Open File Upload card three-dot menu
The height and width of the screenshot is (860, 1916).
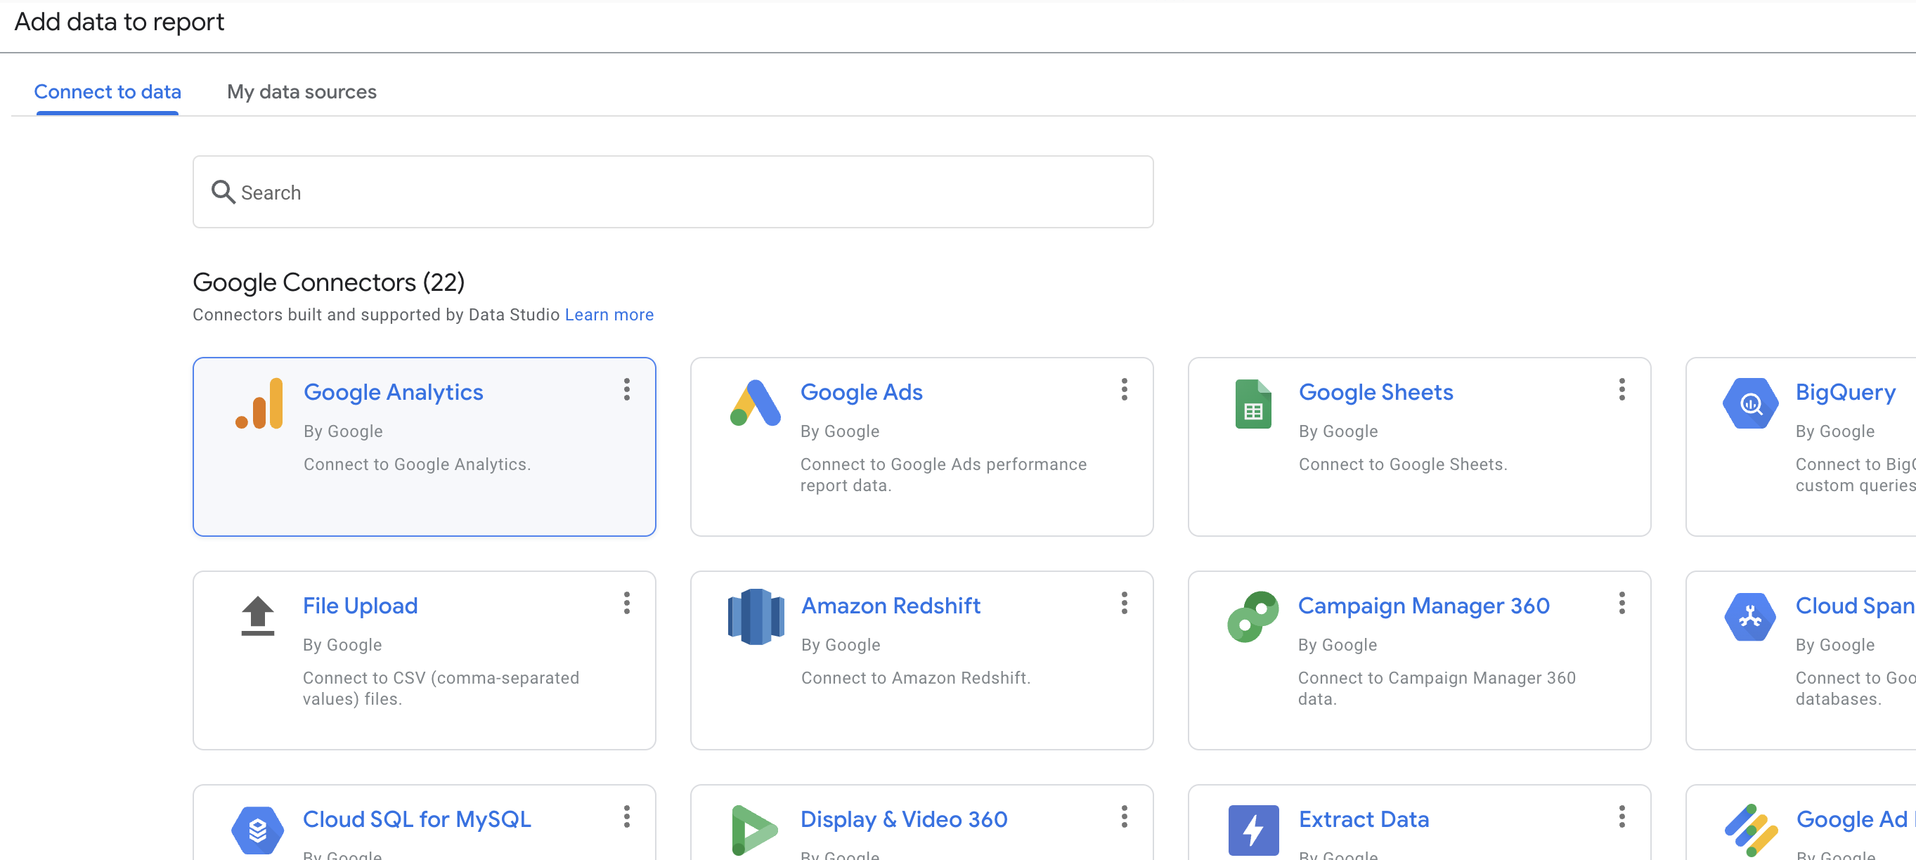point(627,603)
